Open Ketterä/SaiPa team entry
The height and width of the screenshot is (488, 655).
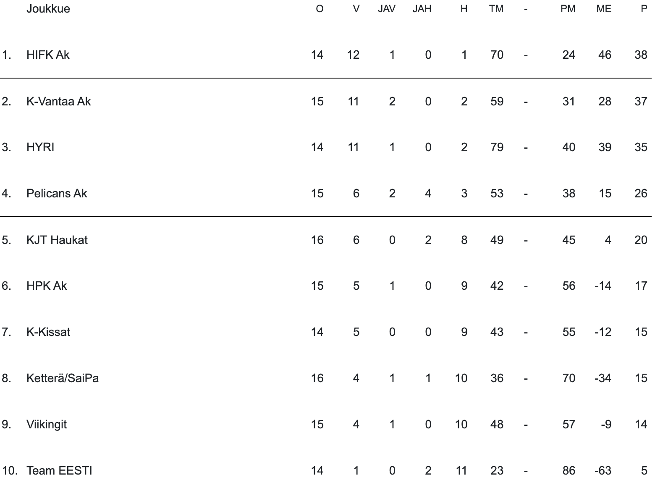pyautogui.click(x=63, y=378)
